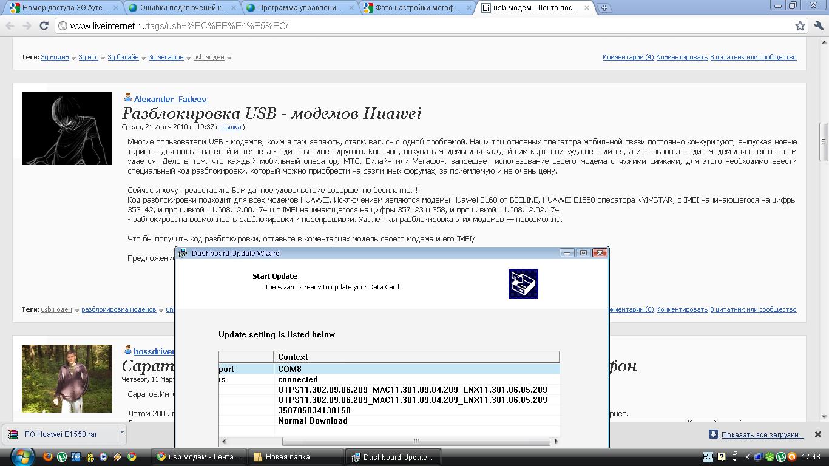The width and height of the screenshot is (829, 466).
Task: Click the top 'Комментировать' link
Action: (682, 57)
